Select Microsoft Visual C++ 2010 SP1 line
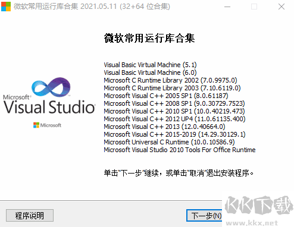Viewport: 294px width, 227px height. [174, 111]
